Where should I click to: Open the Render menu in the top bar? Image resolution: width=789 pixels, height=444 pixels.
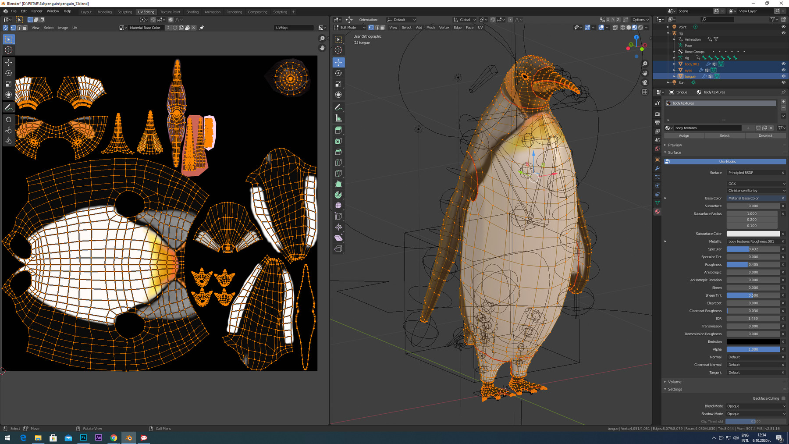point(37,11)
